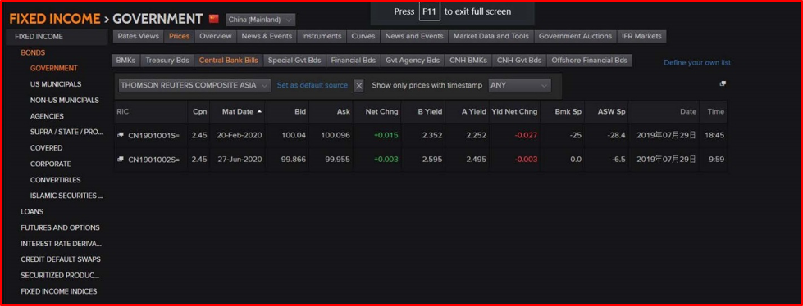
Task: Select BONDS in the sidebar
Action: coord(33,52)
